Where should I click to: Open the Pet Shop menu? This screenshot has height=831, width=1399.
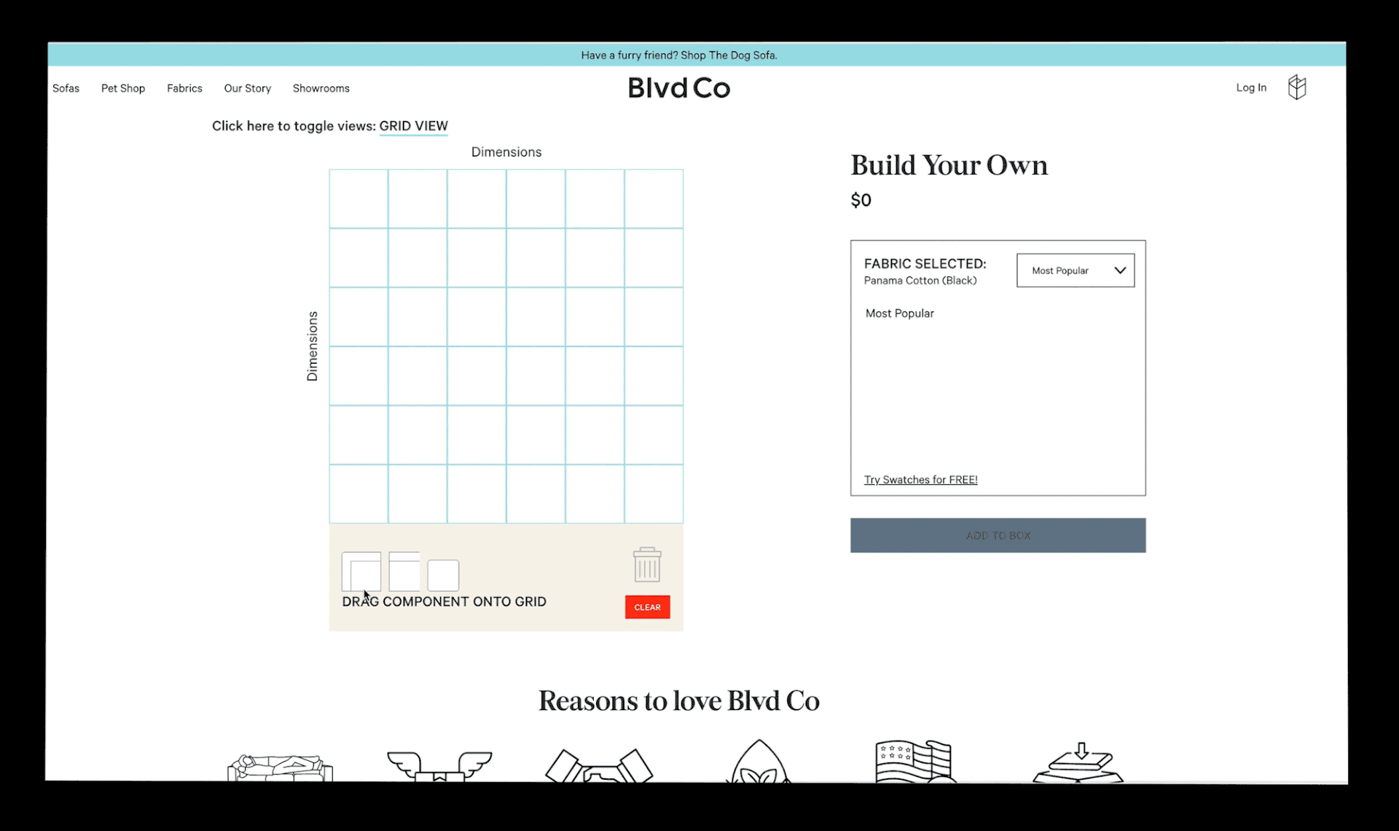pyautogui.click(x=123, y=88)
